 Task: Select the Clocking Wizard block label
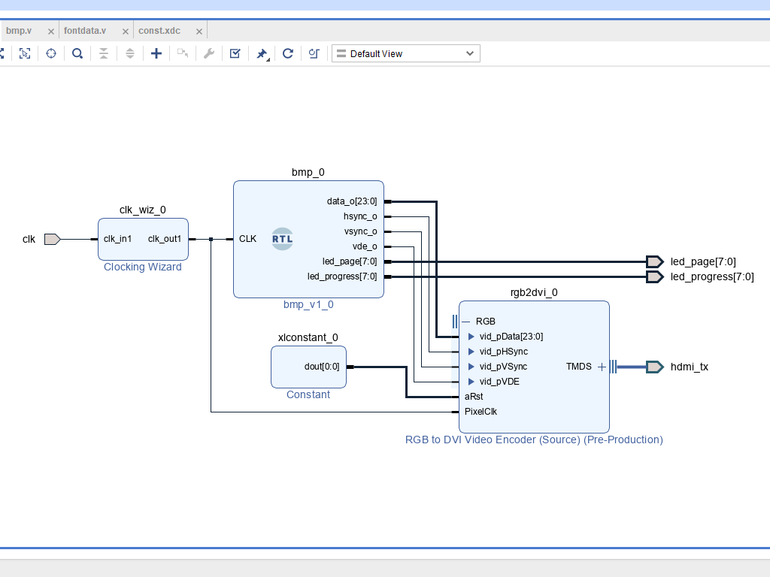tap(142, 267)
